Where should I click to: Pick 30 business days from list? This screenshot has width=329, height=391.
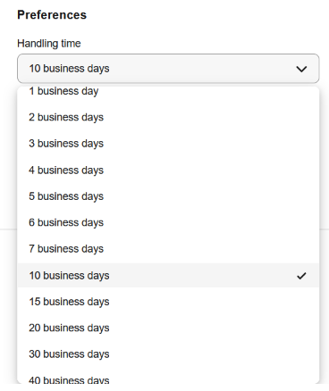click(168, 354)
